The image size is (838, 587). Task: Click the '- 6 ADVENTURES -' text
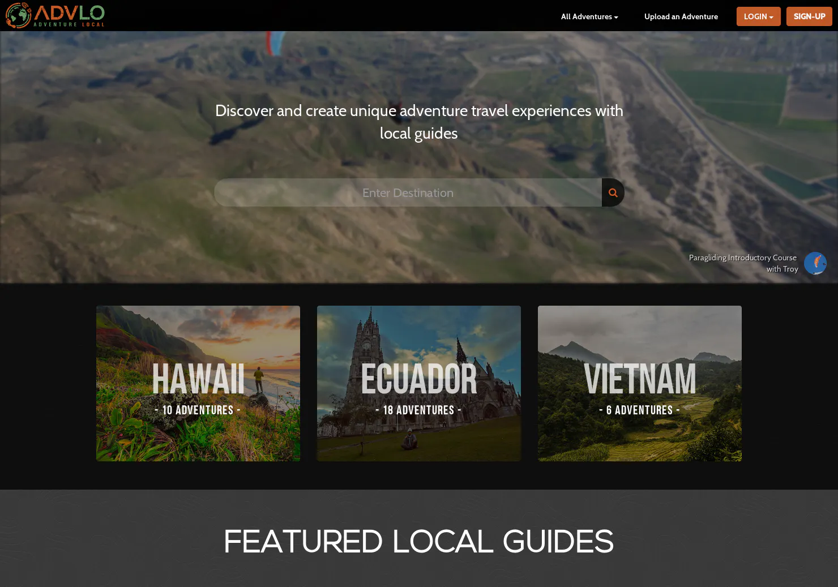(639, 410)
